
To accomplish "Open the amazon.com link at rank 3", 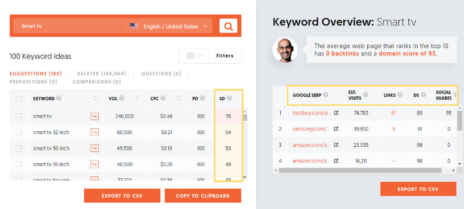I will point(311,145).
